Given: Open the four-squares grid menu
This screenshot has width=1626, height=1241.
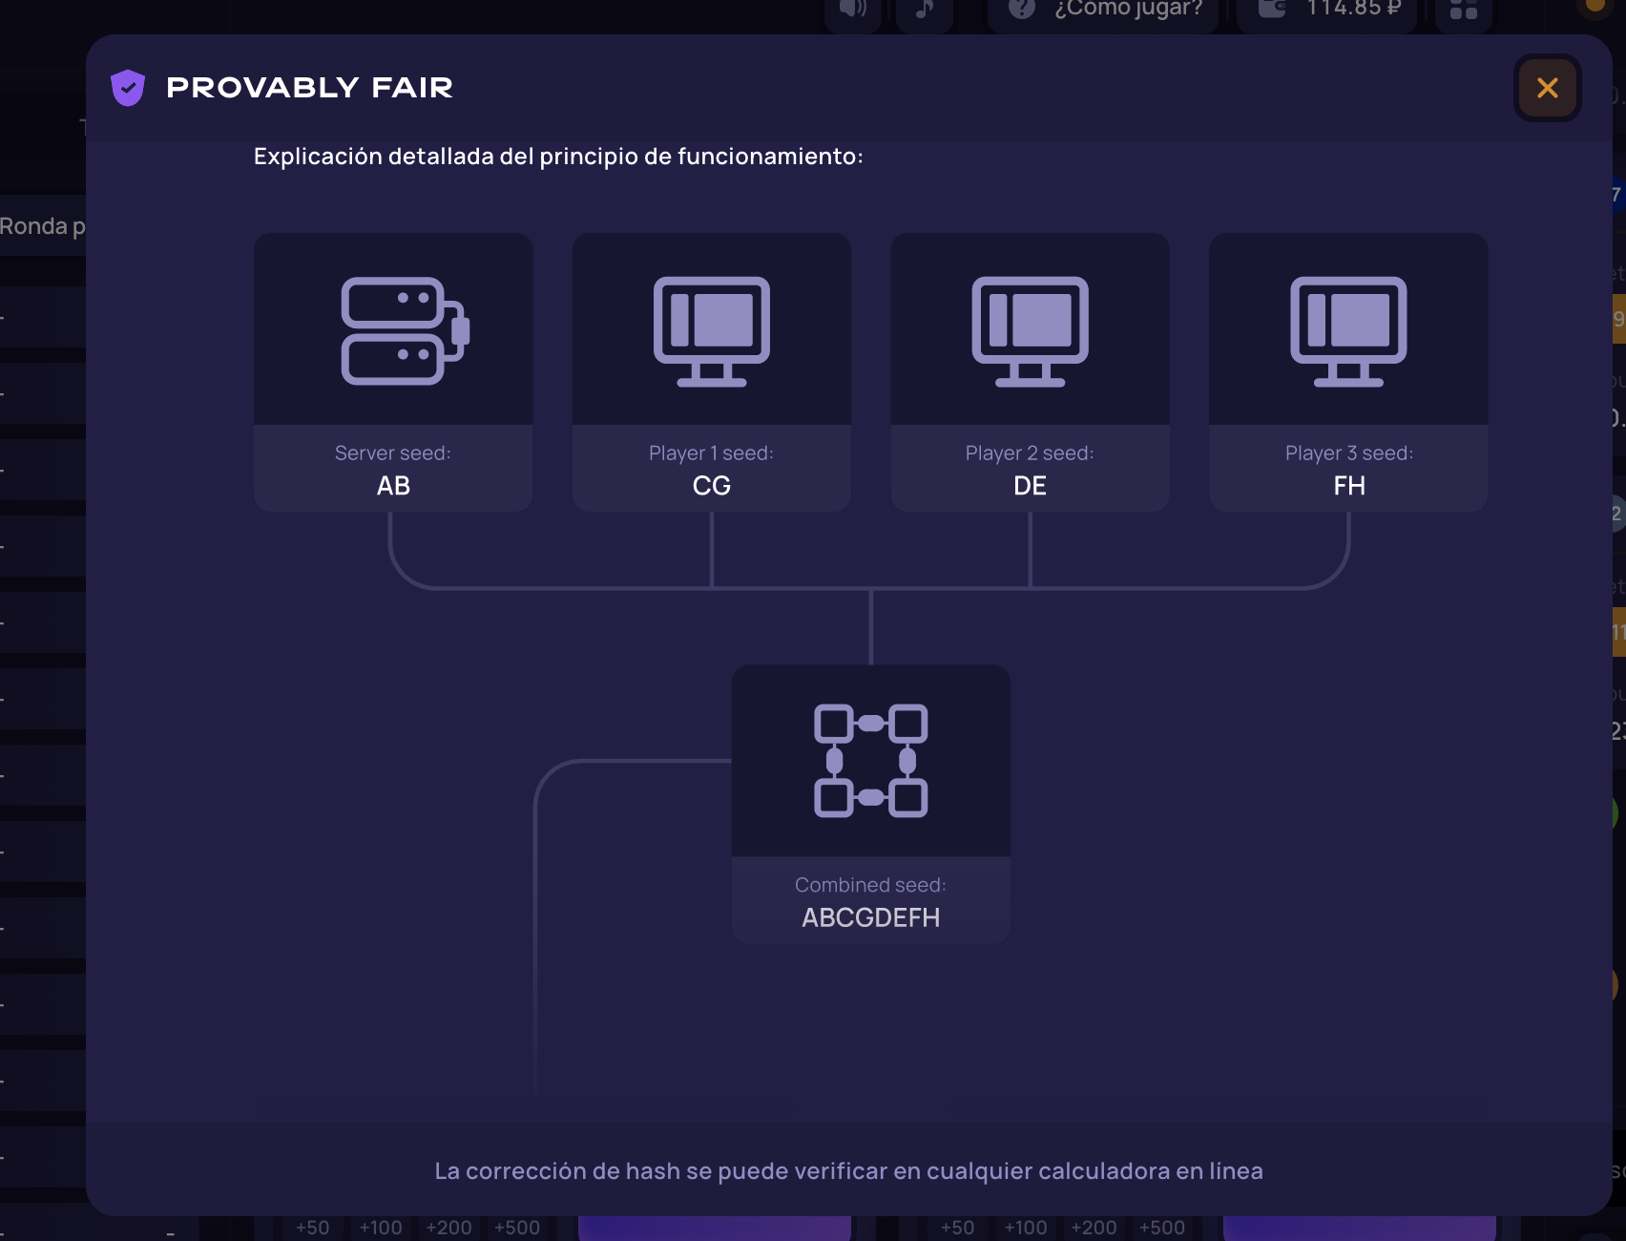Looking at the screenshot, I should [1463, 10].
